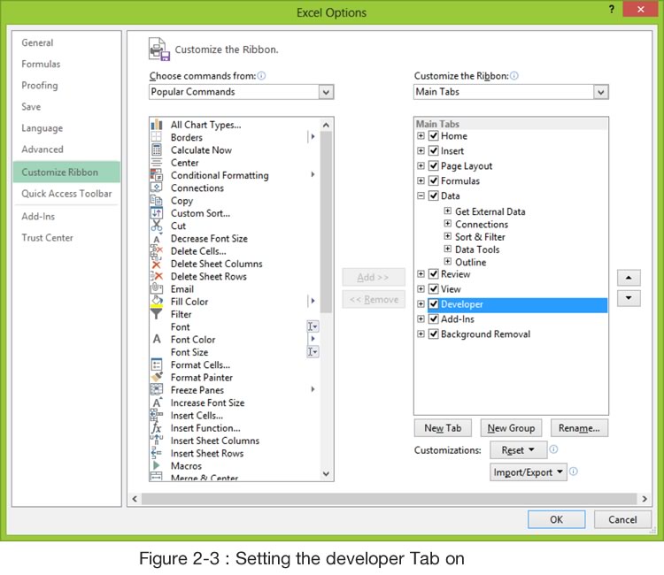Screen dimensions: 664x575
Task: Open the Customize the Ribbon dropdown
Action: pos(601,92)
